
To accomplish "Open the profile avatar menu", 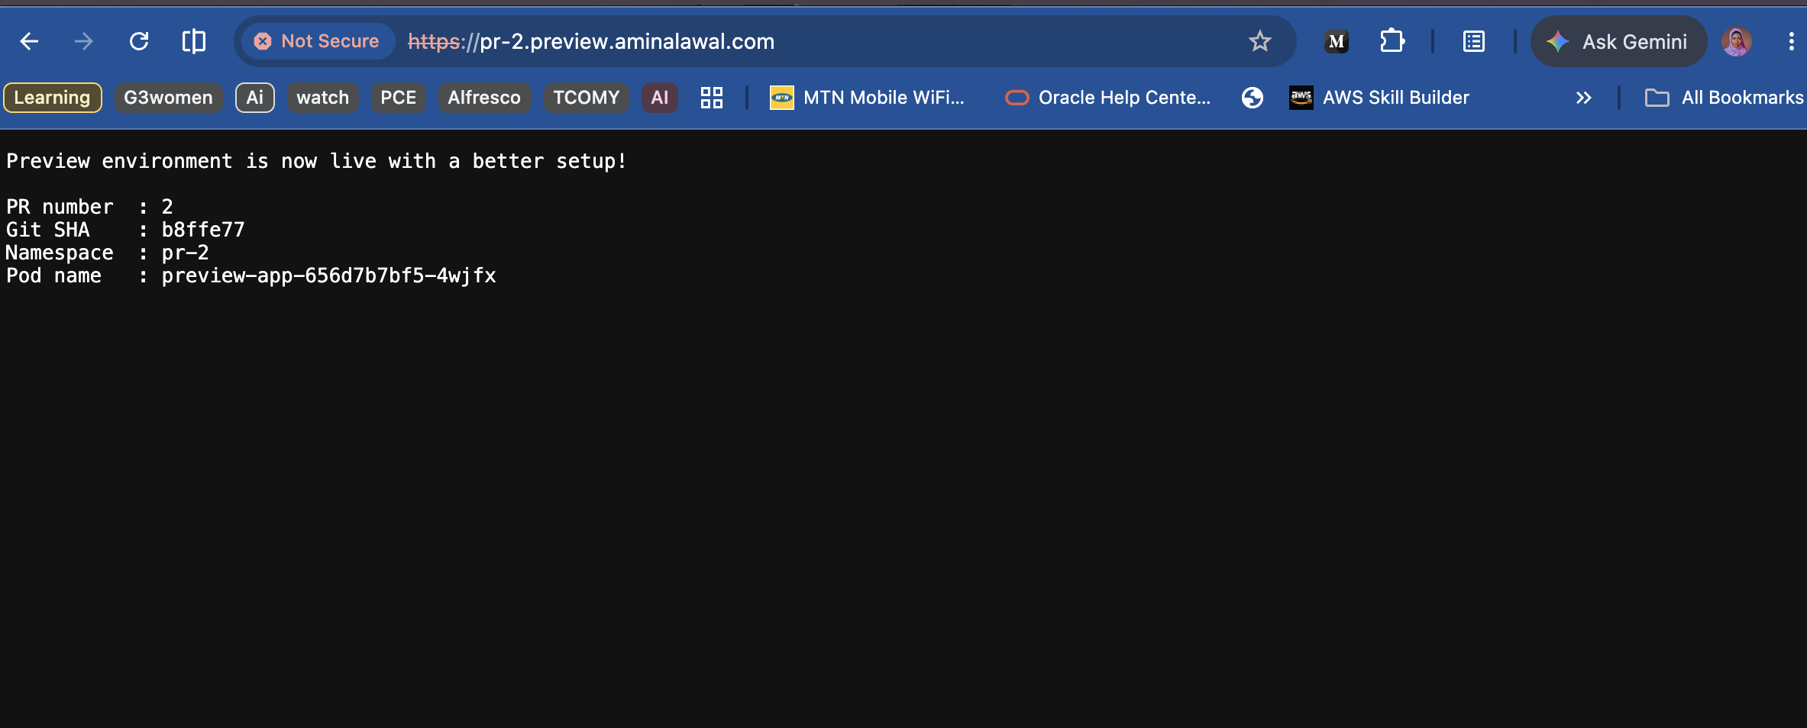I will coord(1737,41).
